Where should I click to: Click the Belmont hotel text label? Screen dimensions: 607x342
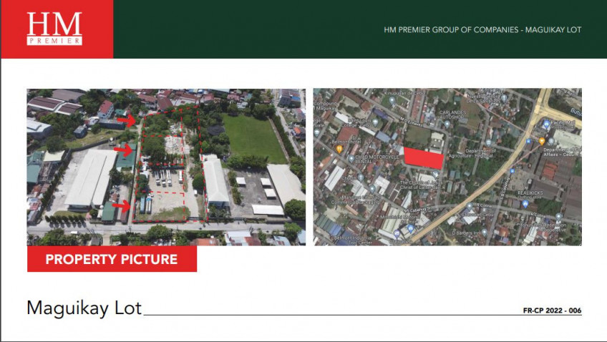tap(346, 142)
